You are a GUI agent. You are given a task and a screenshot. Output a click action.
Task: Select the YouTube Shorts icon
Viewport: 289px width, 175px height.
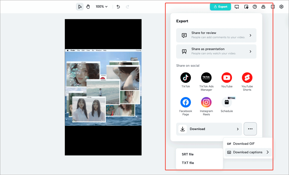coord(247,77)
